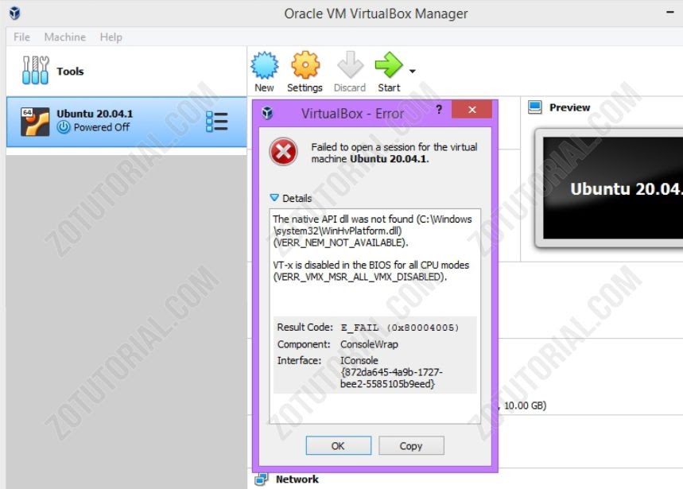Click the Network section heading

pos(297,479)
